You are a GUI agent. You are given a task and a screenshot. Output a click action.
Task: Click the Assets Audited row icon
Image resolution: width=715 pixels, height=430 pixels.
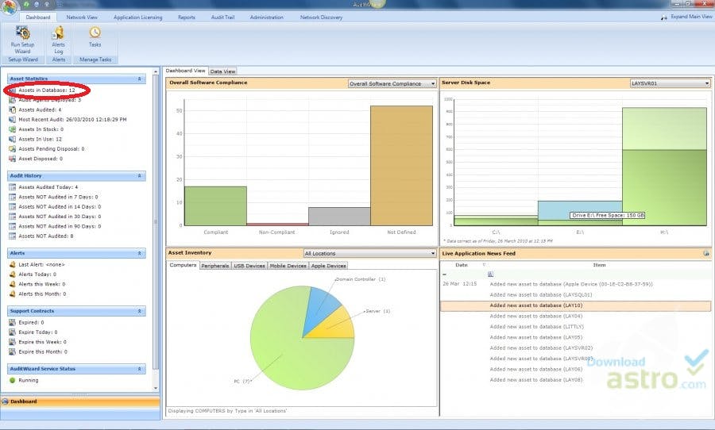[x=12, y=109]
